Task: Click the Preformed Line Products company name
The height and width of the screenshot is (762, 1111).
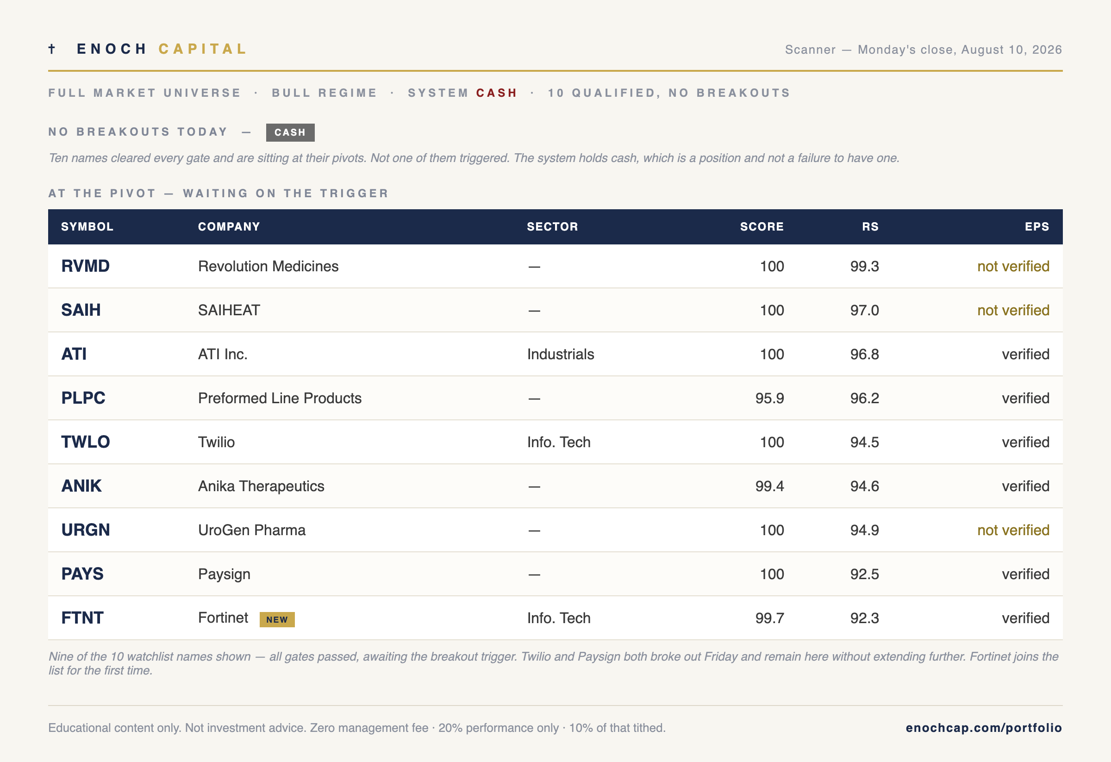Action: tap(280, 398)
